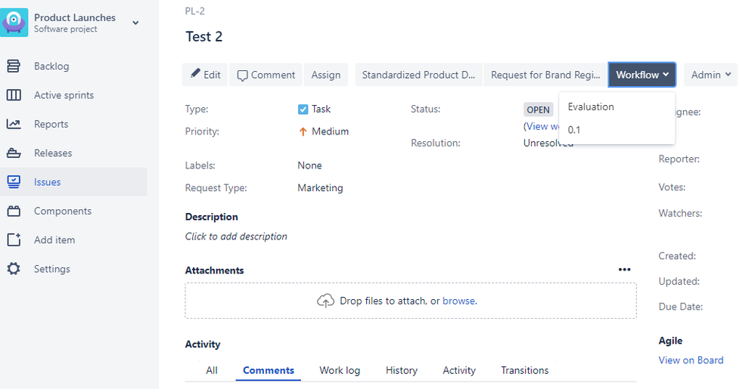The image size is (755, 389).
Task: Choose the 0.1 workflow option
Action: 574,130
